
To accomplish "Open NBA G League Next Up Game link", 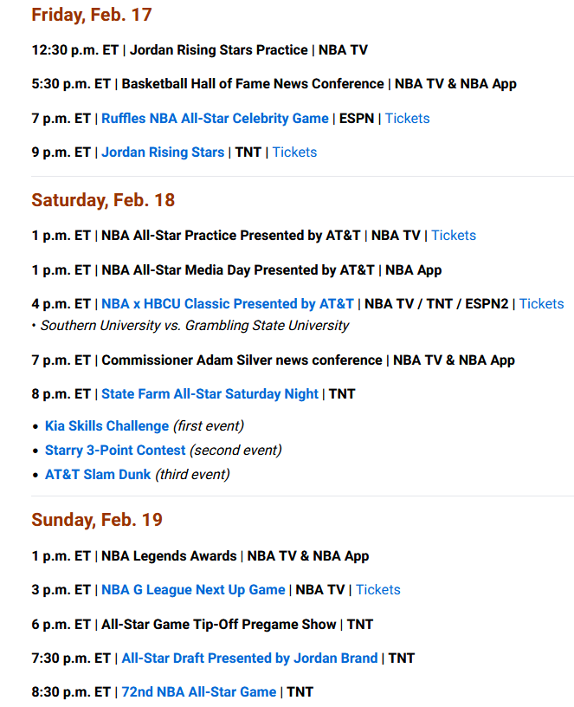I will click(x=193, y=590).
